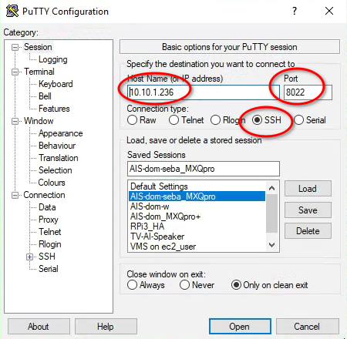Collapse the Connection category node
347x339 pixels.
pyautogui.click(x=15, y=195)
